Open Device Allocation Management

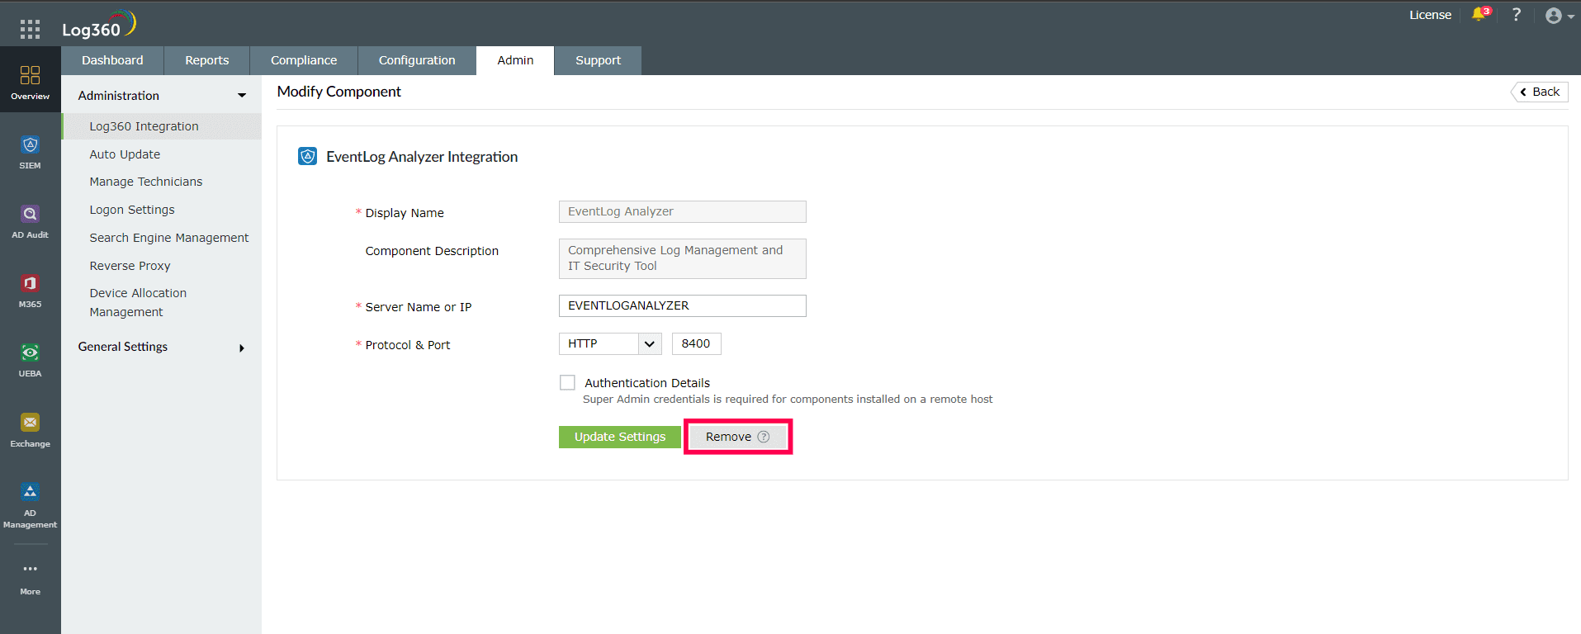138,302
